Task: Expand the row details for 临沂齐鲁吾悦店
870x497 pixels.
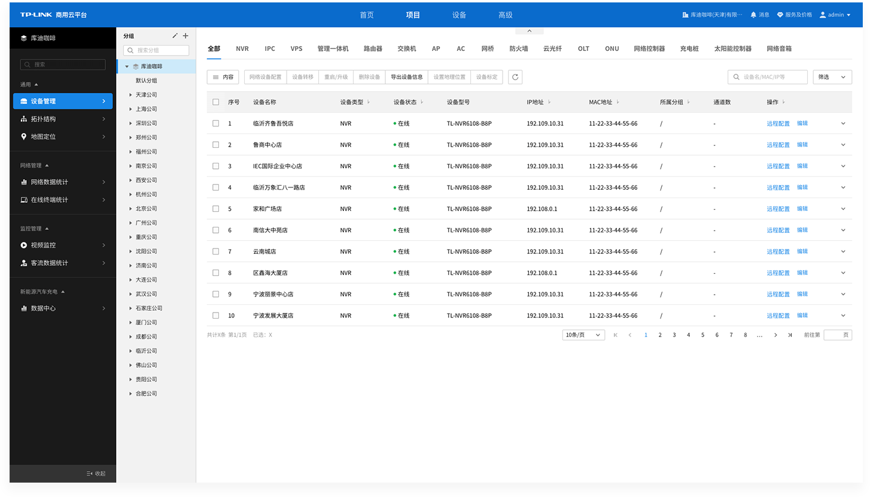Action: pos(843,123)
